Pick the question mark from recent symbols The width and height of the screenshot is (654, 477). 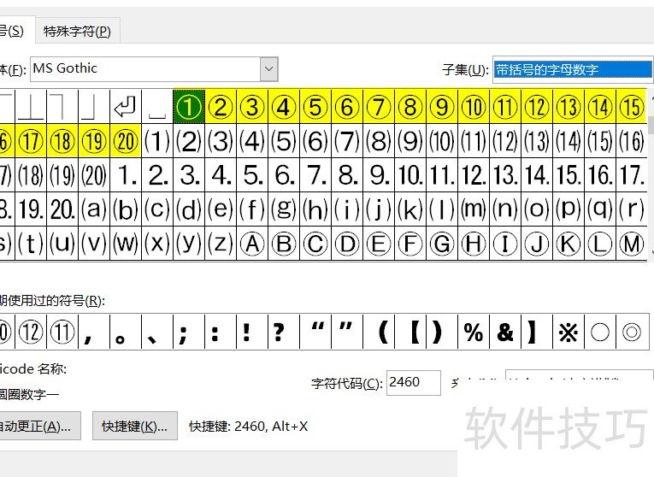278,333
